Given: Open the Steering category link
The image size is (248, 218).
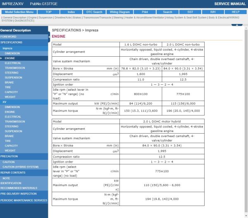Looking at the screenshot, I should [118, 17].
